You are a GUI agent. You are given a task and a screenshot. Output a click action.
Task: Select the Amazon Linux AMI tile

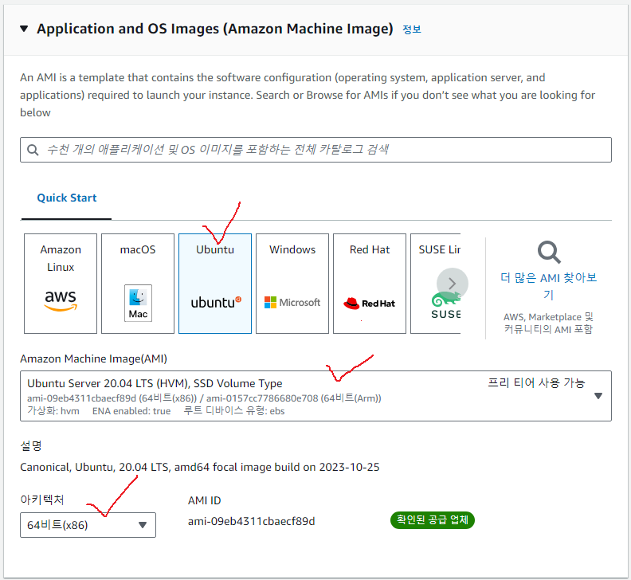click(x=61, y=284)
